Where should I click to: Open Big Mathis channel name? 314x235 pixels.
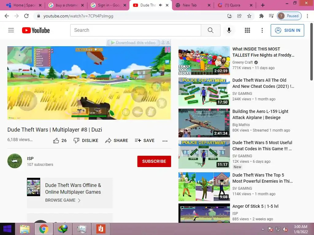(x=241, y=125)
